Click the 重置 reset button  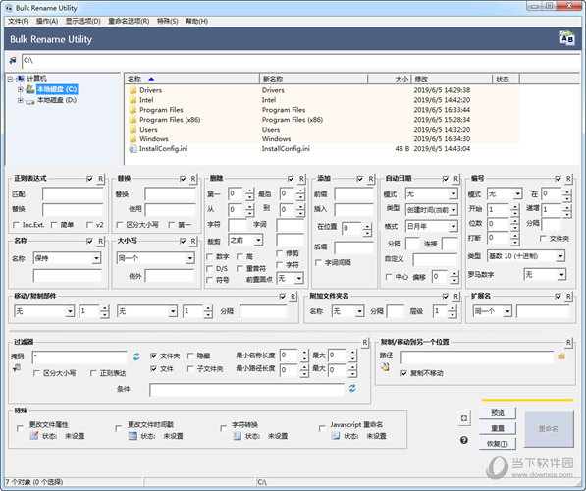[498, 428]
